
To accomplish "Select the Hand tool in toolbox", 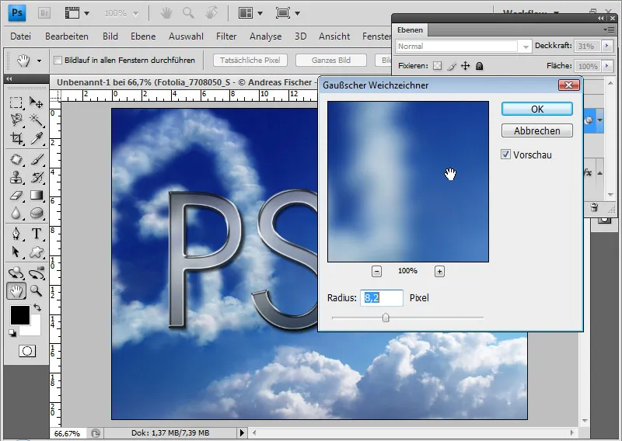I will point(16,291).
